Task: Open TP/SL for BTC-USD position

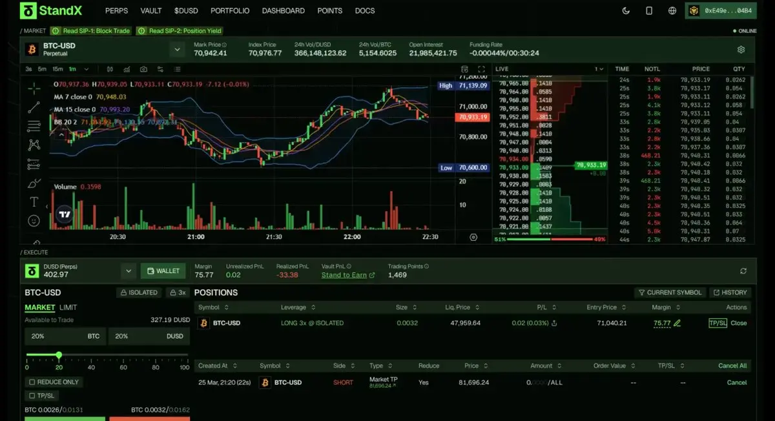Action: (x=718, y=323)
